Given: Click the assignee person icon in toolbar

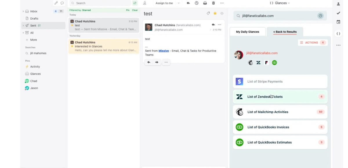Looking at the screenshot, I should click(145, 3).
